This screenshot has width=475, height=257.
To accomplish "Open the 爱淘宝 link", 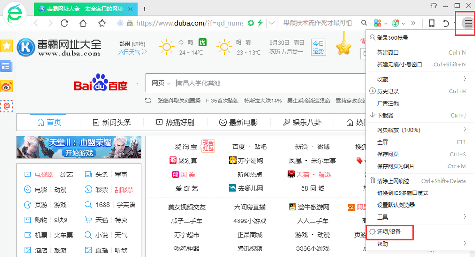I will click(186, 147).
